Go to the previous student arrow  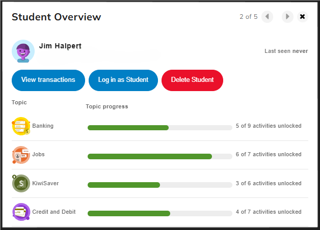268,17
